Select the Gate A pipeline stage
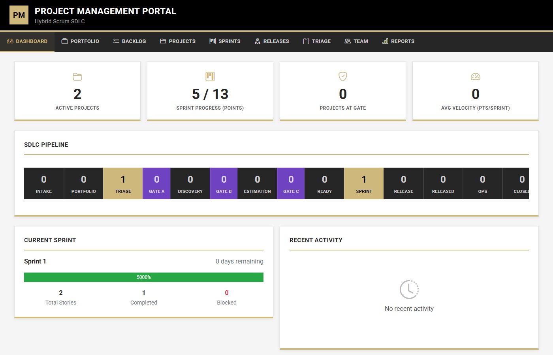This screenshot has width=553, height=355. pos(156,183)
